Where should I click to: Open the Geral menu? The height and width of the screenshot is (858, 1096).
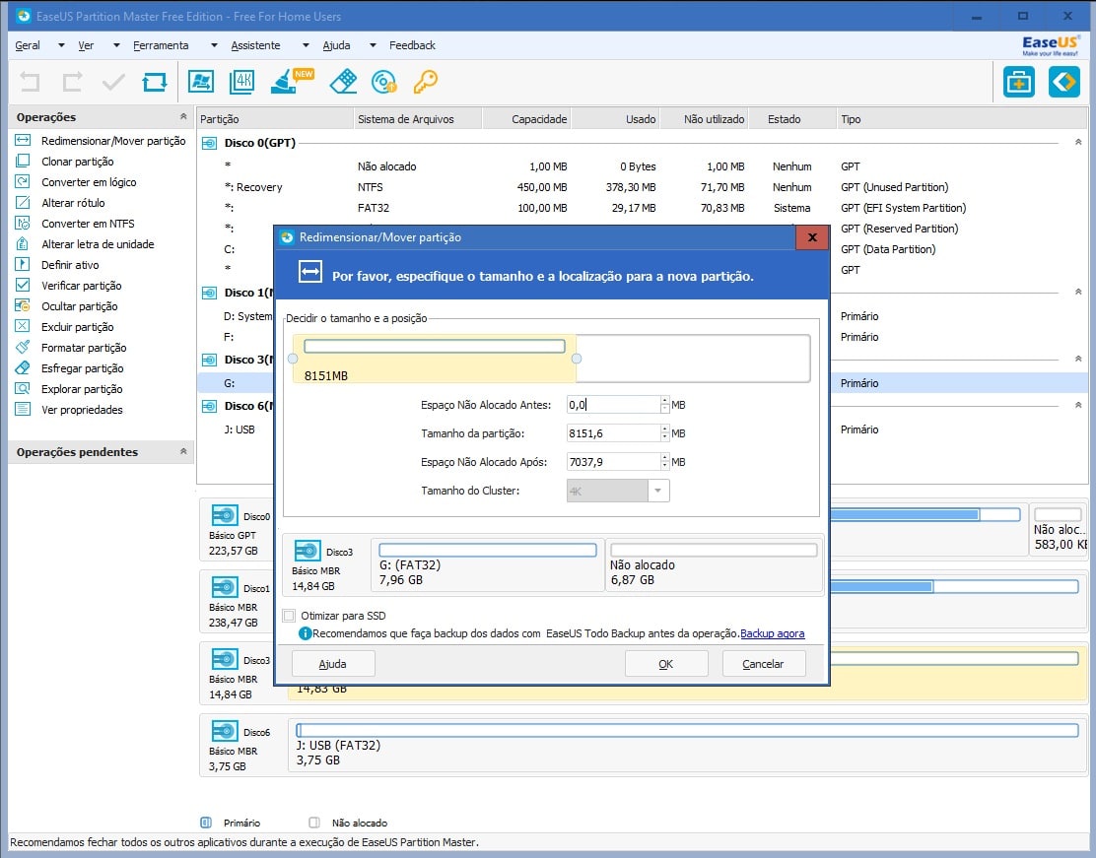(28, 45)
